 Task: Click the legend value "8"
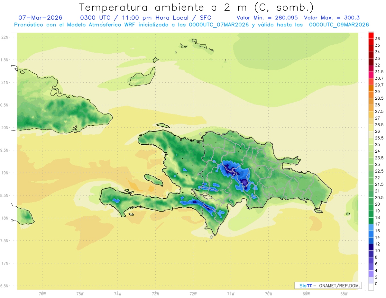click(376, 257)
